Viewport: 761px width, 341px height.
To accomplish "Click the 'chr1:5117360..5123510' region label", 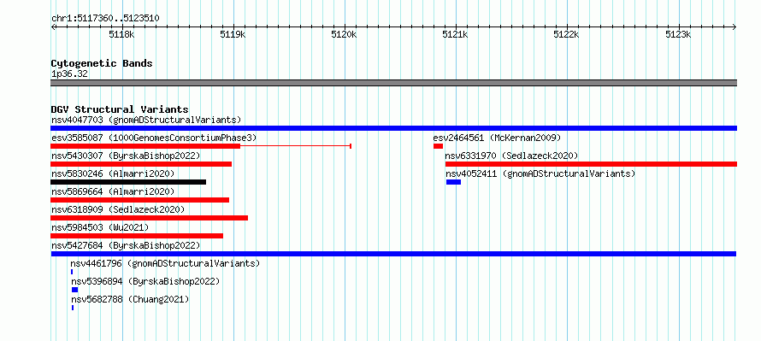I will click(105, 19).
